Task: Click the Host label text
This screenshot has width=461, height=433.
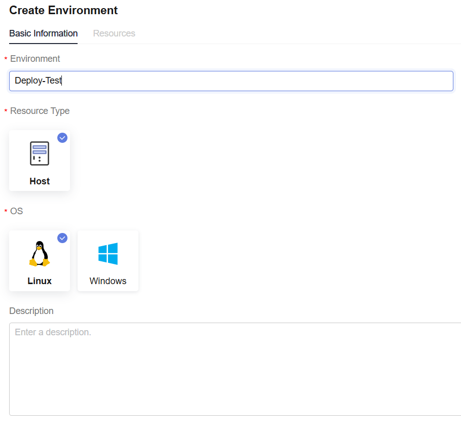Action: click(40, 181)
